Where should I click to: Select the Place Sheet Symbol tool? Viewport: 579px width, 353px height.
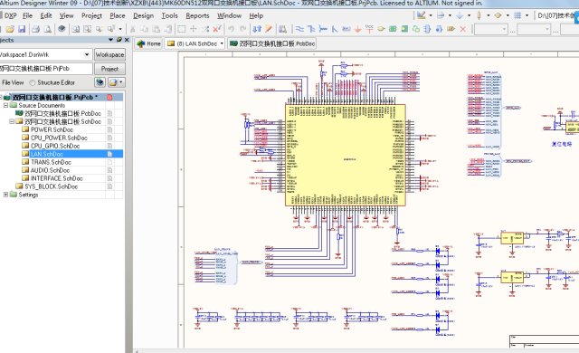[x=393, y=29]
